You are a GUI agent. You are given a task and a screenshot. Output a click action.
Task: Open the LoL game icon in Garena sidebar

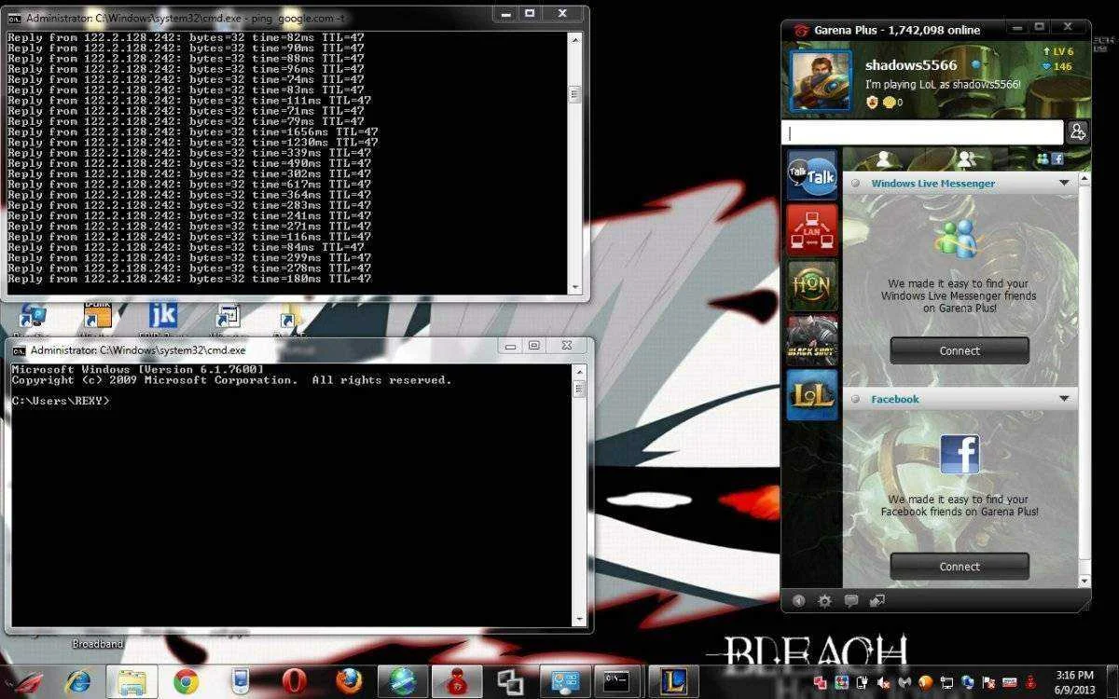pyautogui.click(x=812, y=395)
